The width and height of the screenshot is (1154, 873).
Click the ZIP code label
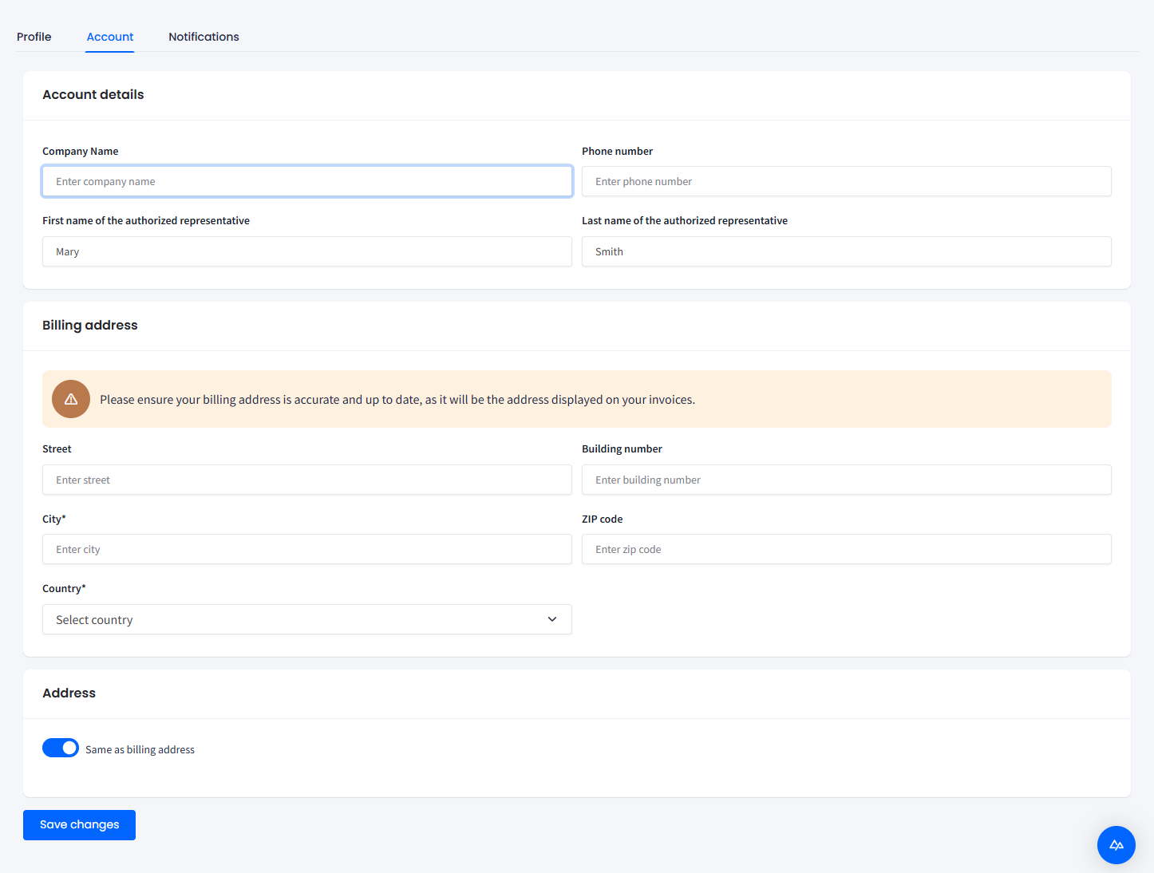(603, 519)
